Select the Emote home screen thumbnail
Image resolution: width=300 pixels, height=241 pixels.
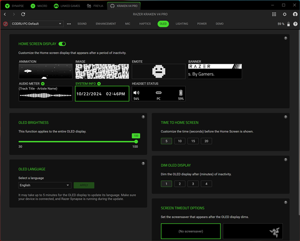(x=159, y=71)
